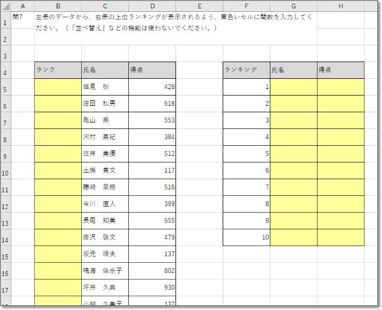Screen dimensions: 382x310
Task: Select column B header
Action: coord(58,6)
